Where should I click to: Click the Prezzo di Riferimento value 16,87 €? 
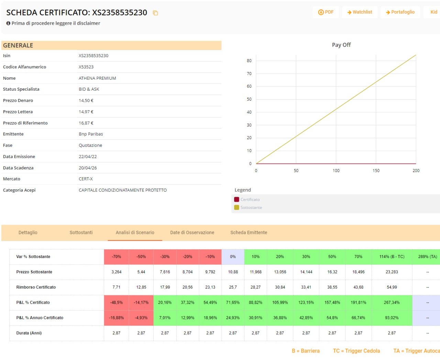point(86,123)
